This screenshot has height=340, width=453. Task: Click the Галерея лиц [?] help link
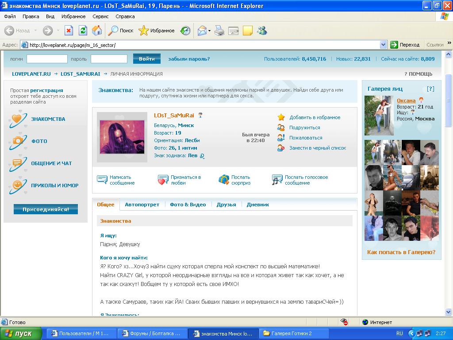430,89
